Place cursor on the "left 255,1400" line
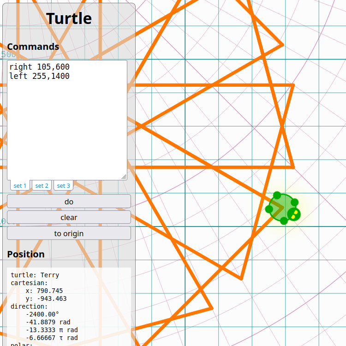Viewport: 346px width, 346px height. pyautogui.click(x=40, y=76)
